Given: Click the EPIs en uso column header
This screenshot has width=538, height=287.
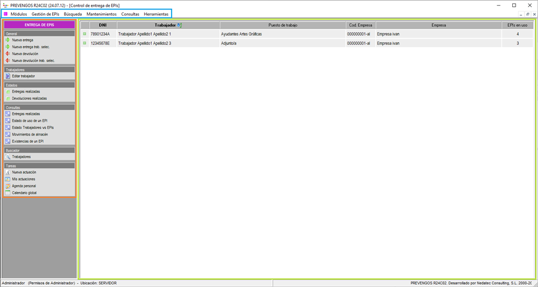Looking at the screenshot, I should pyautogui.click(x=517, y=25).
